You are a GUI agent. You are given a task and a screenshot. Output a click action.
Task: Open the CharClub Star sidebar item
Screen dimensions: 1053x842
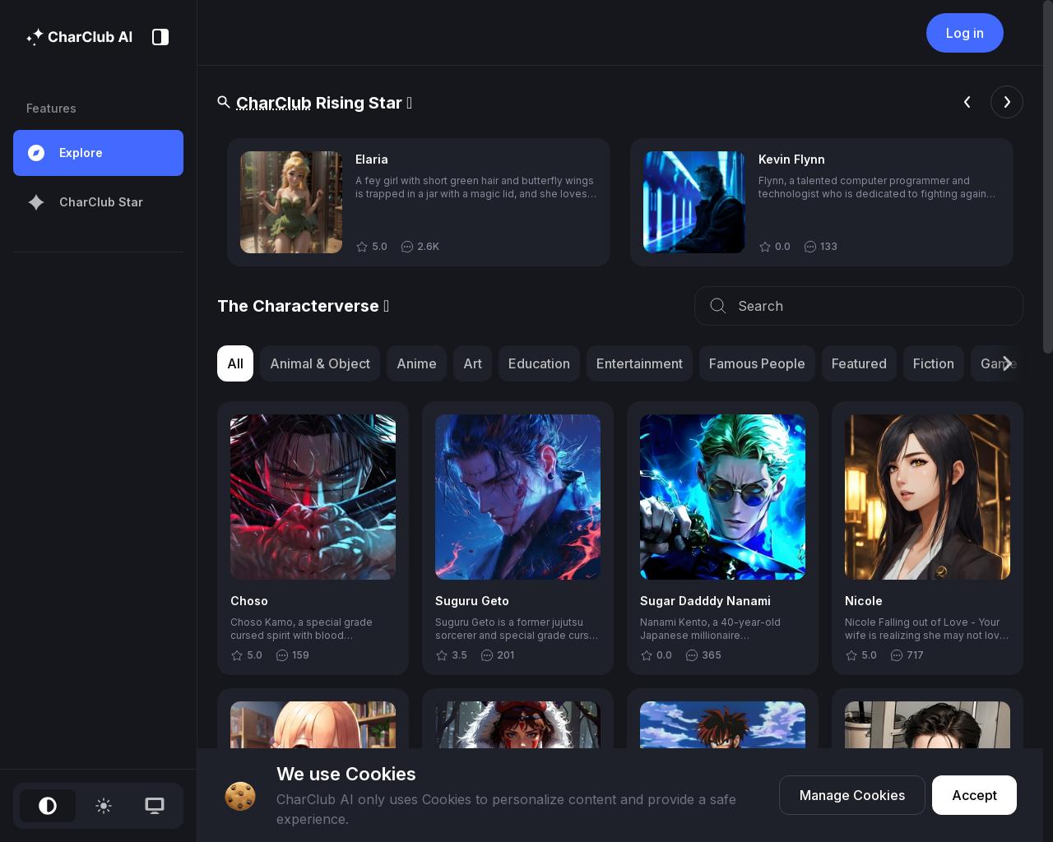point(98,202)
